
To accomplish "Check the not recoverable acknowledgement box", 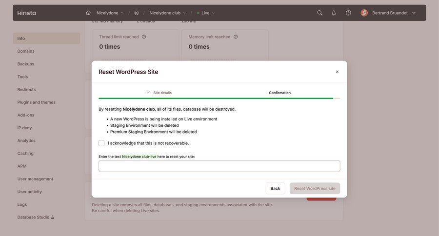I will point(101,143).
